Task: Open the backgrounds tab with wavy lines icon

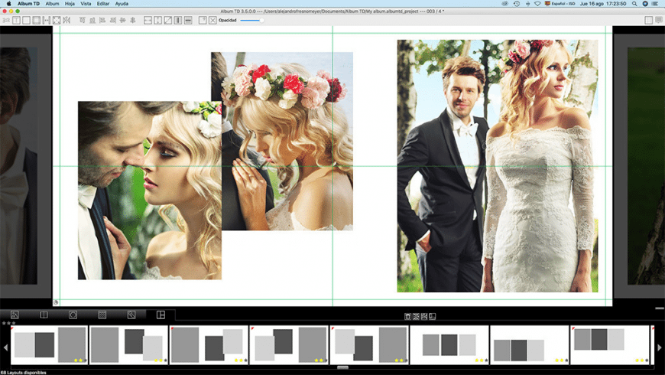Action: click(102, 315)
